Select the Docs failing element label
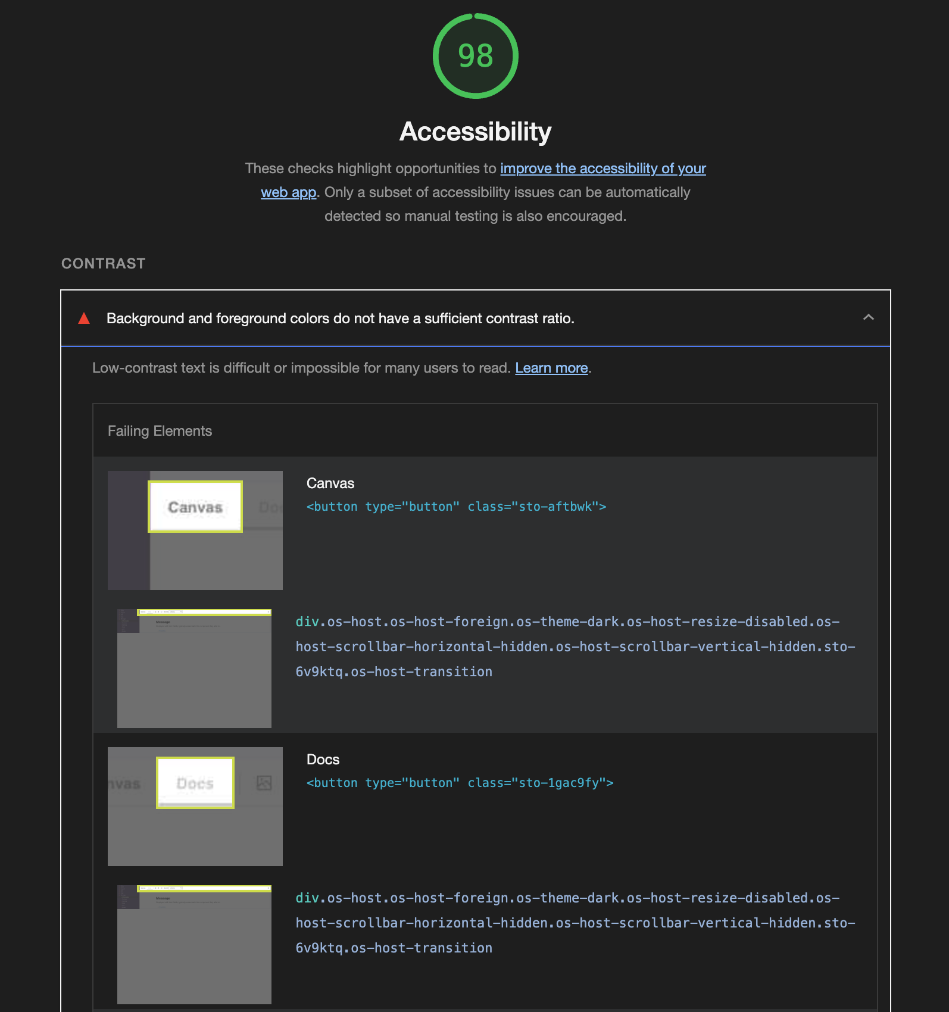949x1012 pixels. coord(323,760)
